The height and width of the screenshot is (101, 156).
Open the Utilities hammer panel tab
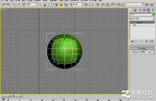point(153,10)
